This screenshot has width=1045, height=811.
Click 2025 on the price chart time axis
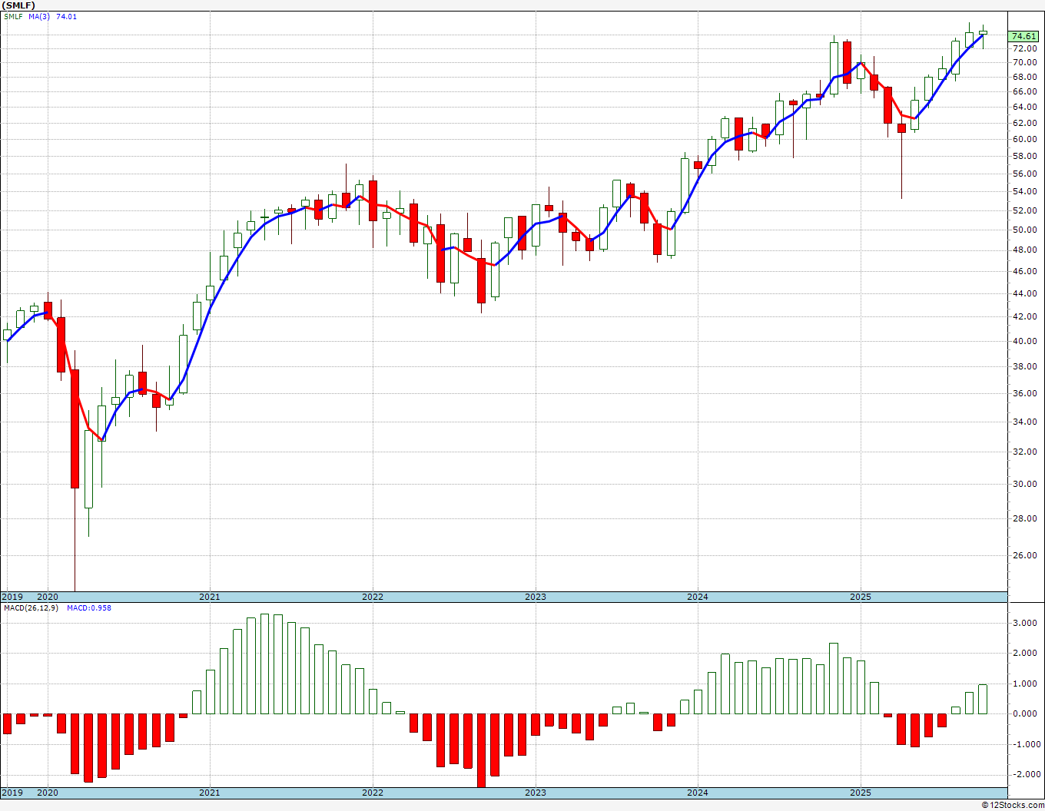[861, 597]
